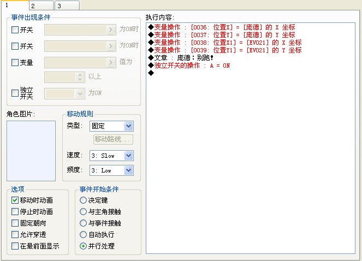362x261 pixels.
Task: Open the second 开关 selector arrow
Action: [x=111, y=46]
